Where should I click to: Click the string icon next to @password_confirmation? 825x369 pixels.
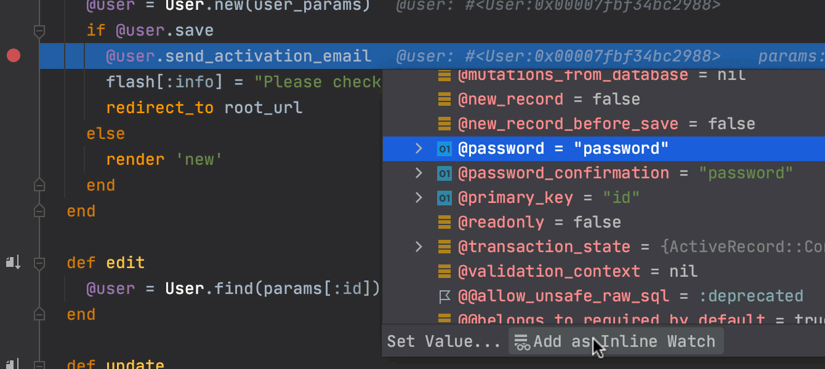[445, 173]
